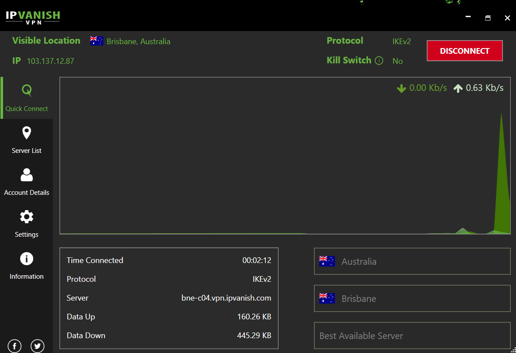Viewport: 516px width, 353px height.
Task: Click the Kill Switch info tooltip icon
Action: pyautogui.click(x=379, y=60)
